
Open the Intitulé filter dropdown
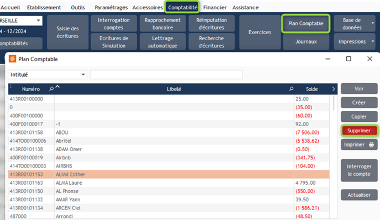[x=47, y=74]
